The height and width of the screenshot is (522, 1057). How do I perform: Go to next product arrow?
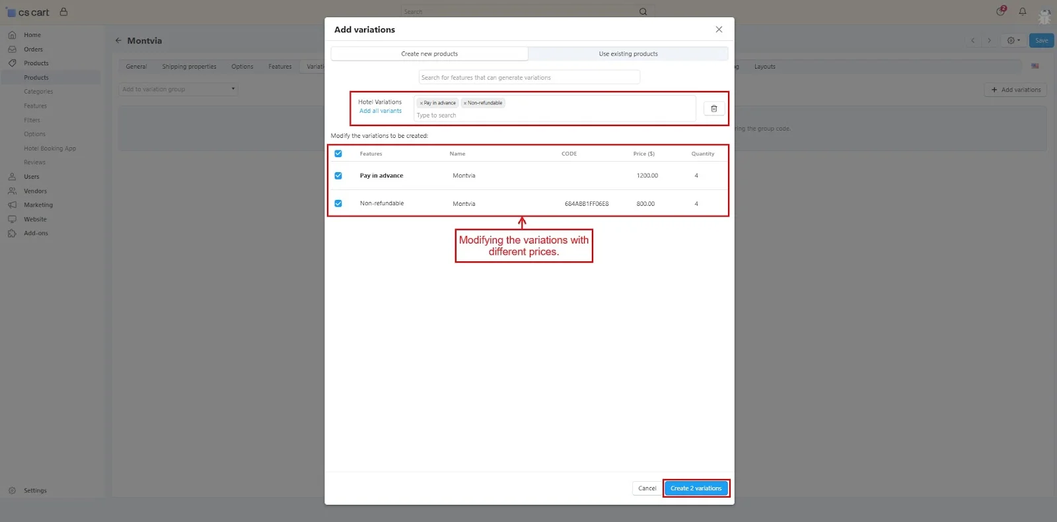[989, 41]
